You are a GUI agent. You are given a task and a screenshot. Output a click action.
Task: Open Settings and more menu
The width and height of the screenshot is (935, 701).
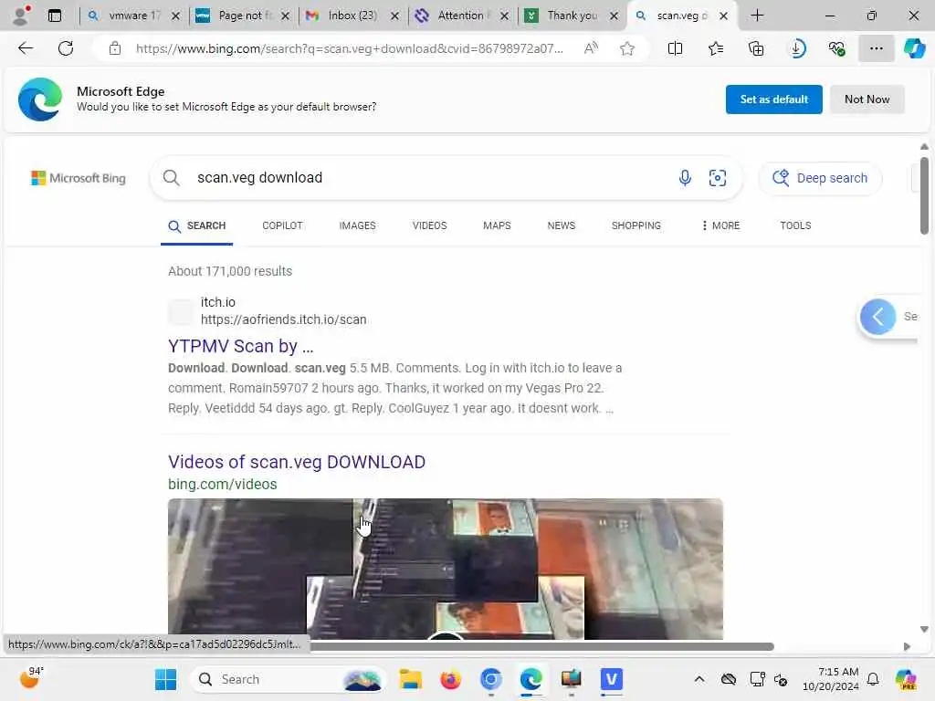876,48
